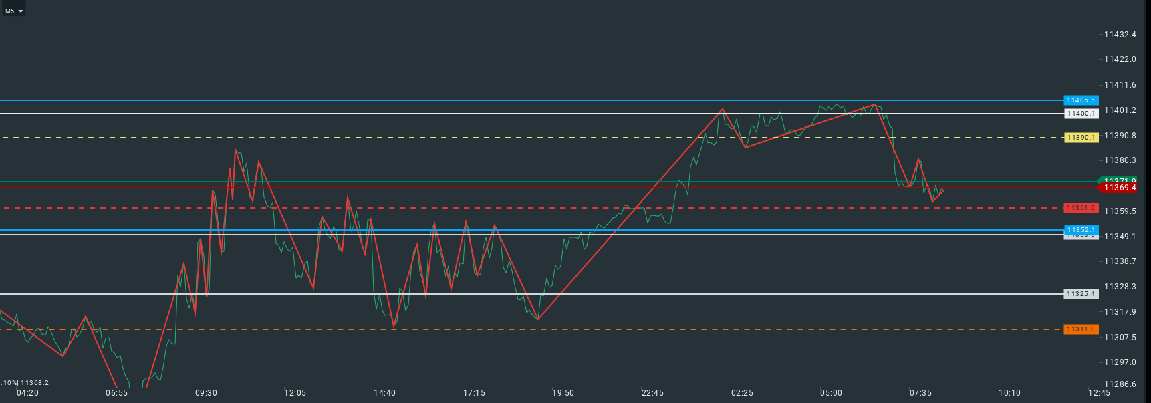Click the 11368.2 readout at bottom left
The height and width of the screenshot is (403, 1151).
pos(34,383)
